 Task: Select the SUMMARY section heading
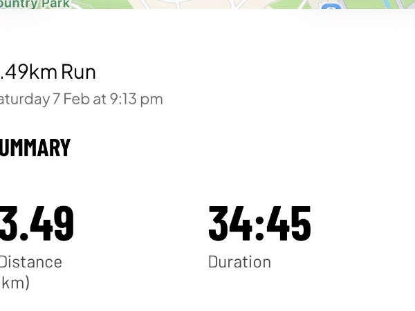pyautogui.click(x=35, y=147)
